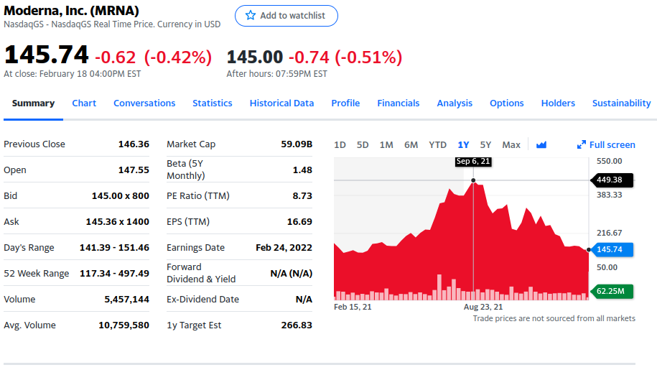Click the Aug 23, 21 axis date label
This screenshot has height=370, width=657.
click(483, 307)
